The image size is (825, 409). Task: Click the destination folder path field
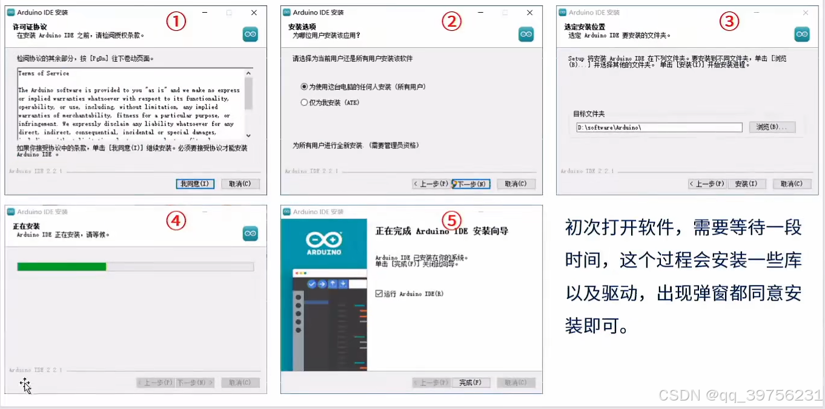(659, 128)
